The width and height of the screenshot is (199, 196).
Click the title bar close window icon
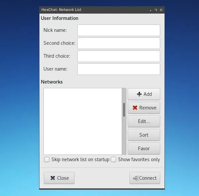click(x=161, y=10)
